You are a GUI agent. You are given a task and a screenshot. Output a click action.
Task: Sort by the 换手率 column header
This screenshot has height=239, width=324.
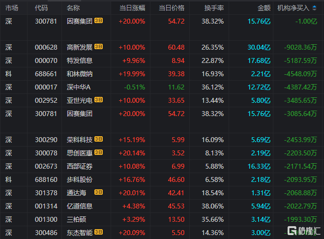pos(214,8)
